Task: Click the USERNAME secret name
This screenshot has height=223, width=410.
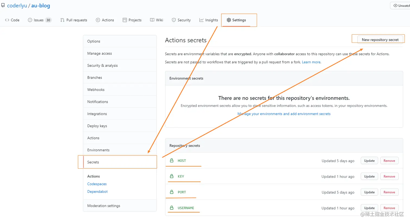Action: click(x=186, y=208)
